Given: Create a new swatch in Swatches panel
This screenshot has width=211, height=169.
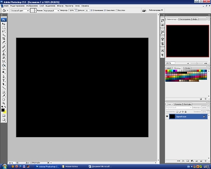Looking at the screenshot, I should point(201,99).
